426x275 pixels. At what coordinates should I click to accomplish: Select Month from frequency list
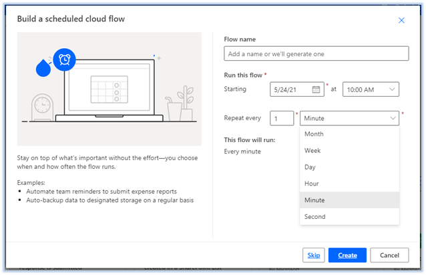(314, 134)
